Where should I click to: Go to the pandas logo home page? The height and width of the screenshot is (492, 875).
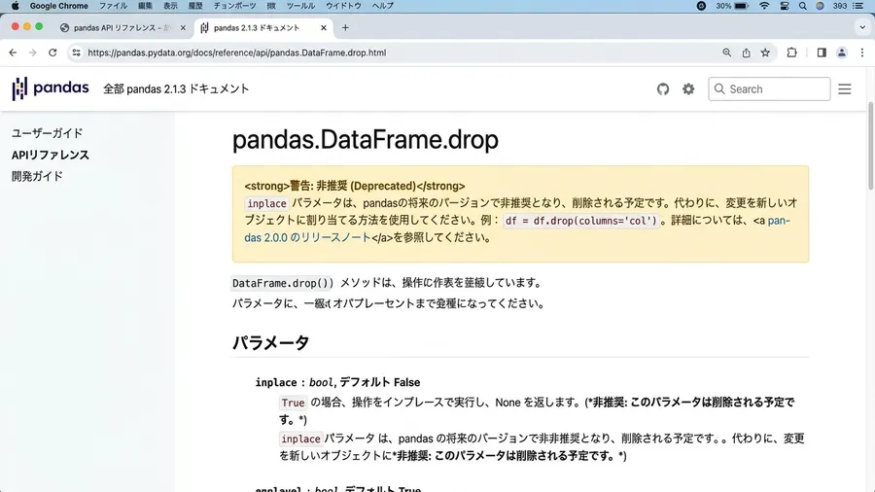coord(51,88)
